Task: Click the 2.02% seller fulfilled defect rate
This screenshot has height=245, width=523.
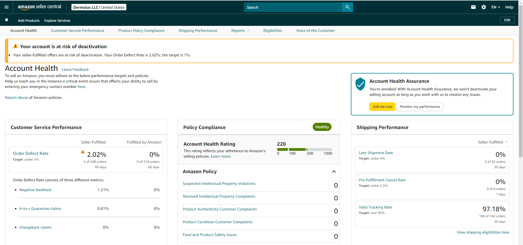Action: [97, 155]
